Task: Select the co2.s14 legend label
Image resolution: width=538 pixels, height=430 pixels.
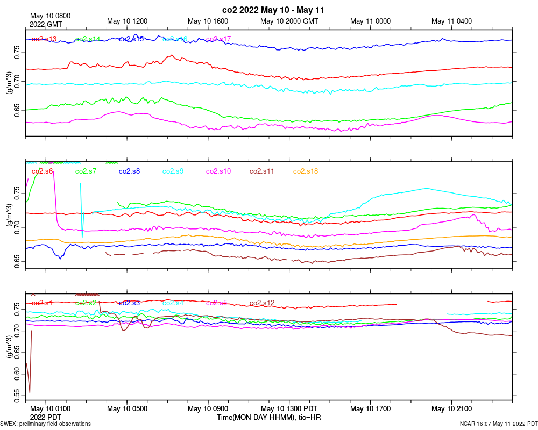Action: [x=88, y=39]
